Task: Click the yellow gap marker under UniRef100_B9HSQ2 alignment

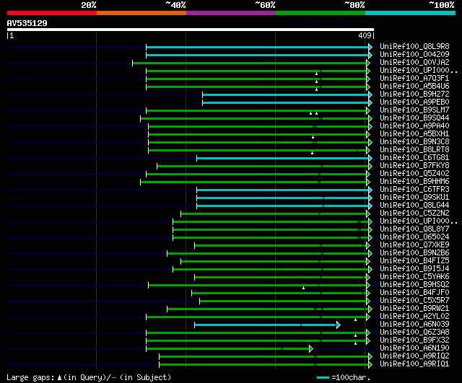Action: click(303, 288)
